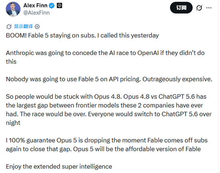This screenshot has width=220, height=173.
Task: Click the 显示翻译 show translation link
Action: [23, 26]
